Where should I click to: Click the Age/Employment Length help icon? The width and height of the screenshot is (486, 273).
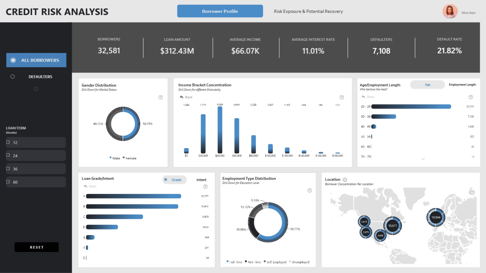471,97
